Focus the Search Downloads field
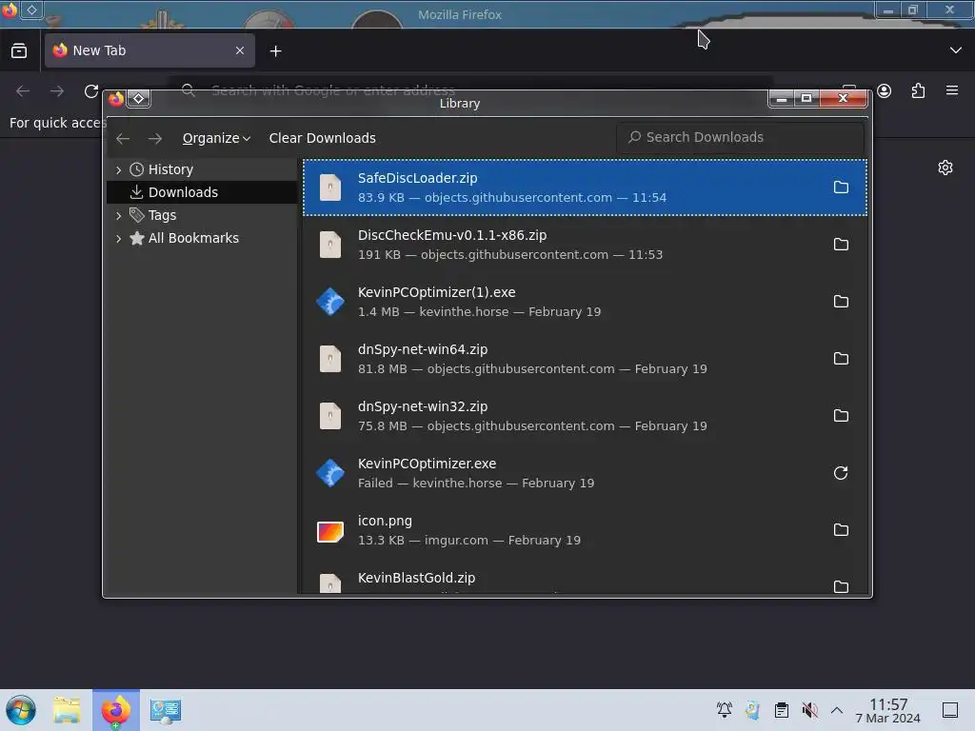 coord(740,137)
